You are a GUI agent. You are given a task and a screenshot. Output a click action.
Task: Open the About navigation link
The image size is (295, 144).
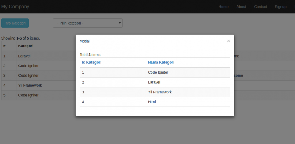(x=241, y=7)
